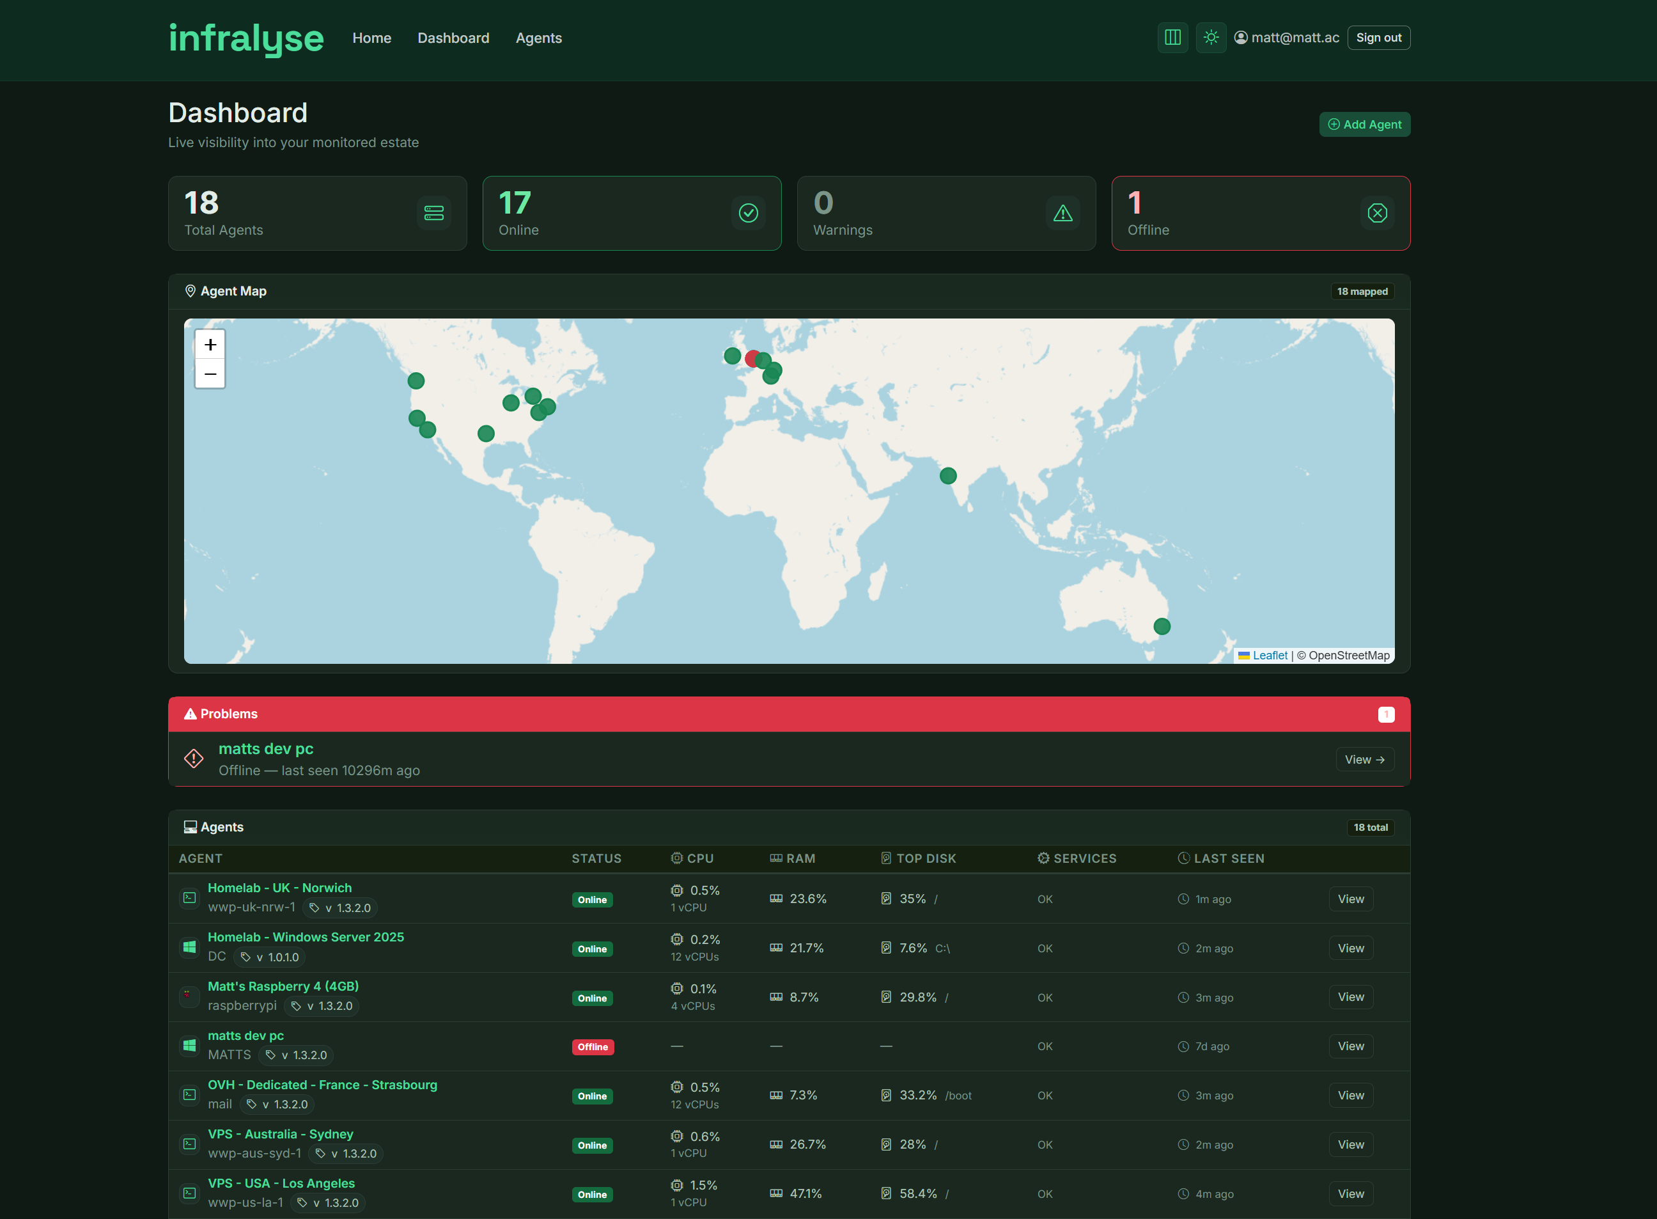Click Windows icon for Windows Server 2025
1657x1219 pixels.
coord(189,947)
